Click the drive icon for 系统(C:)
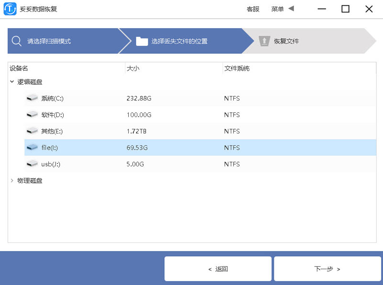The width and height of the screenshot is (383, 285). click(32, 98)
